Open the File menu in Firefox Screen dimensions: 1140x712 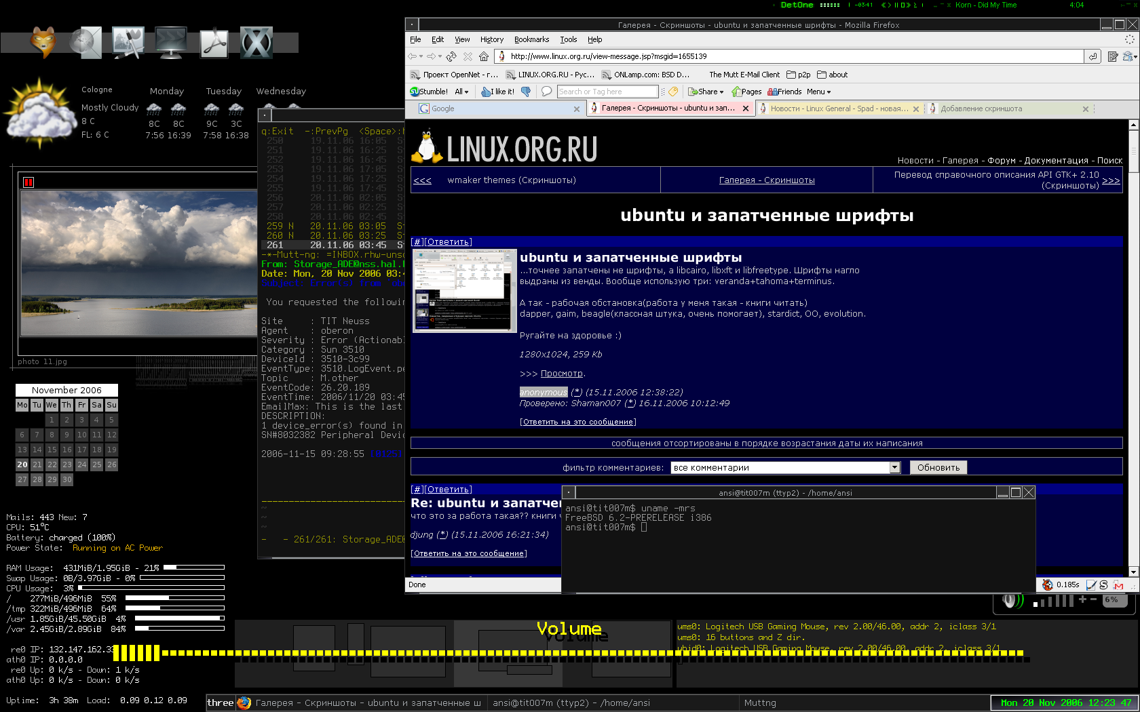(415, 39)
